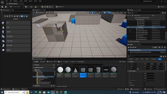Open the Lit view mode dropdown

click(47, 13)
